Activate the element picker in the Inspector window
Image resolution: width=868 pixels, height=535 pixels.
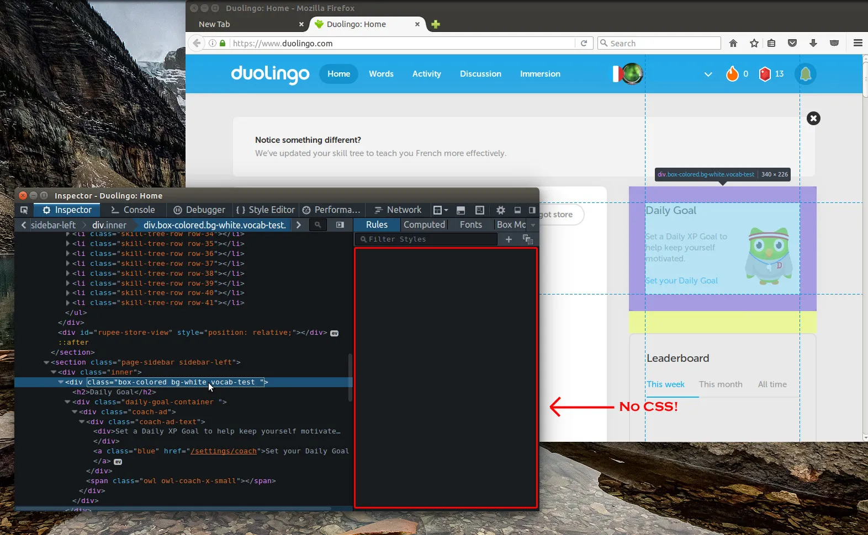pyautogui.click(x=24, y=210)
